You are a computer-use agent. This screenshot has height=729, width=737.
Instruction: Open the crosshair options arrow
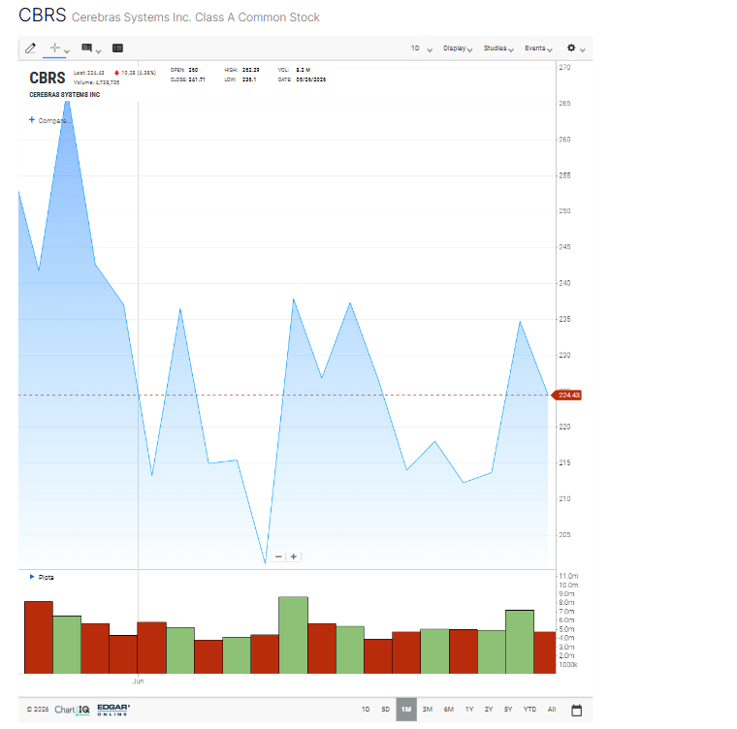67,51
